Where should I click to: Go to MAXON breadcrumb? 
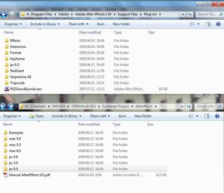click(59, 106)
